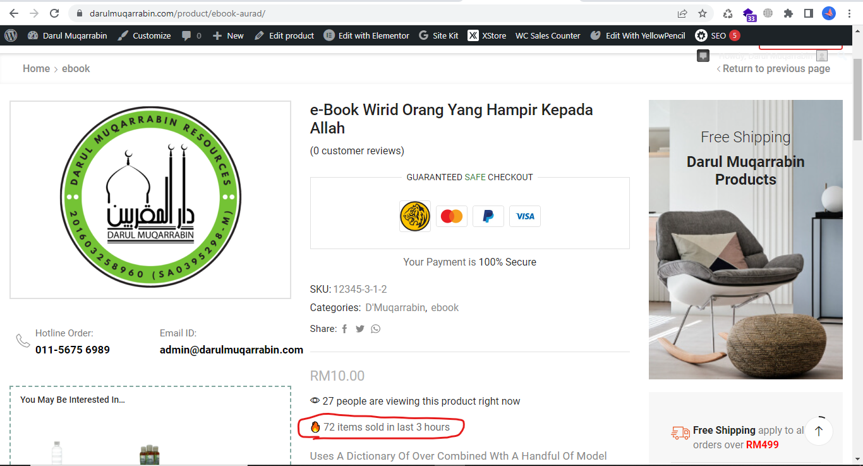863x466 pixels.
Task: Click Edit product in admin bar
Action: tap(284, 35)
